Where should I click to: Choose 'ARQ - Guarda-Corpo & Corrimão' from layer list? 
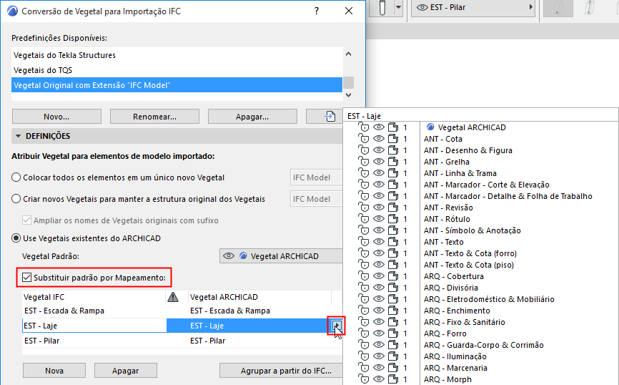484,345
